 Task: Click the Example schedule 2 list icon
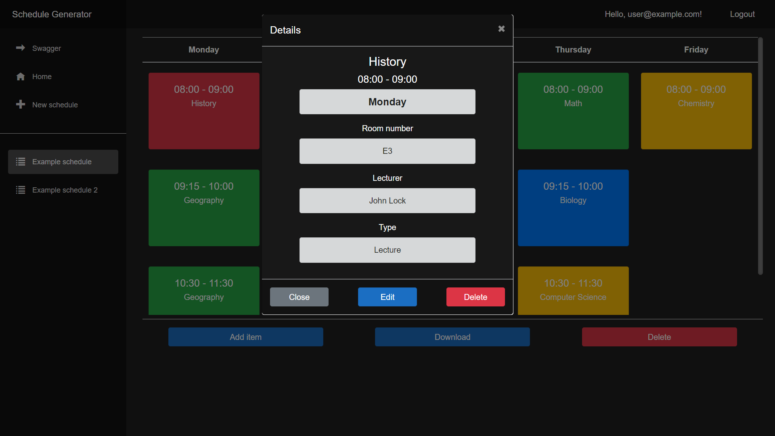tap(20, 189)
